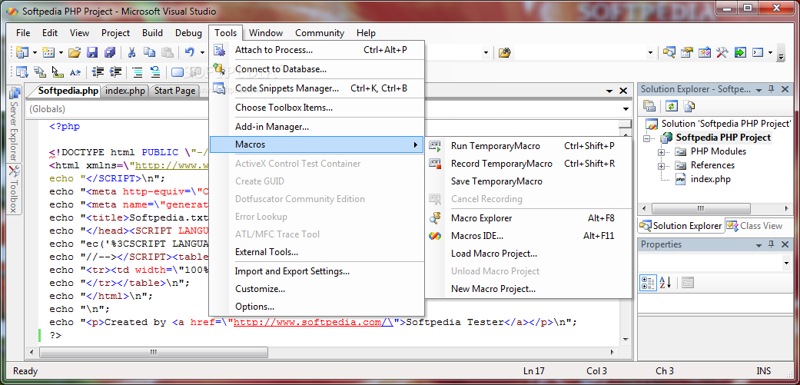This screenshot has height=385, width=800.
Task: Pin the Properties panel
Action: pyautogui.click(x=772, y=244)
